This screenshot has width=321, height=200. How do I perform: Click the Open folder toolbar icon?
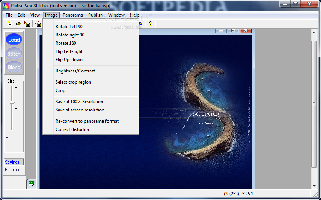[19, 24]
